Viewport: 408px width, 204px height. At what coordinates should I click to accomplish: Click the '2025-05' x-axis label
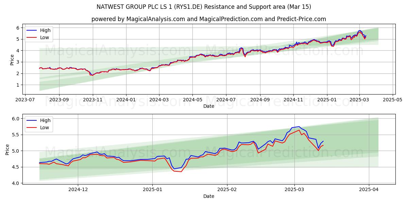(x=393, y=100)
